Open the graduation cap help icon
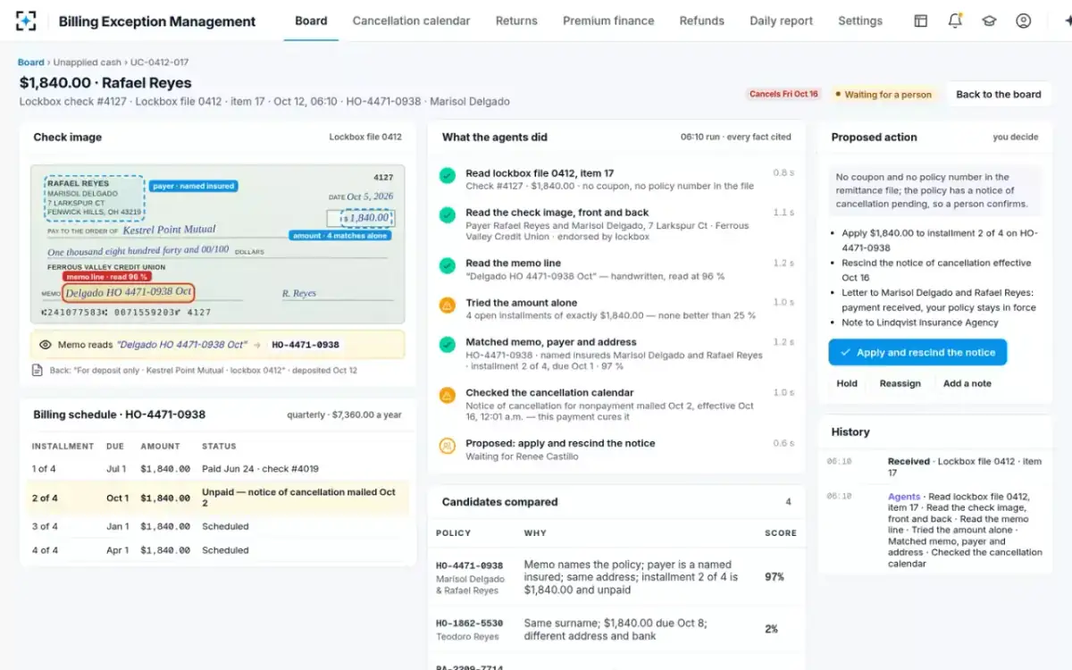Viewport: 1072px width, 670px height. (x=989, y=21)
